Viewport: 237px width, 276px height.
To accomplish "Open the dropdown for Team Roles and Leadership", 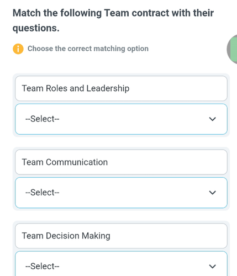I will (x=121, y=119).
